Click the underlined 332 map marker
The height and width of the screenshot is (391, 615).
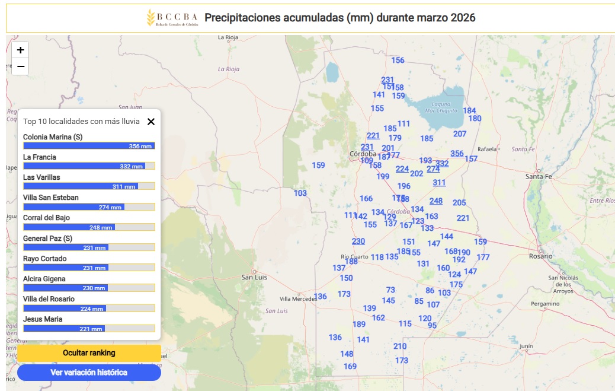[x=442, y=163]
